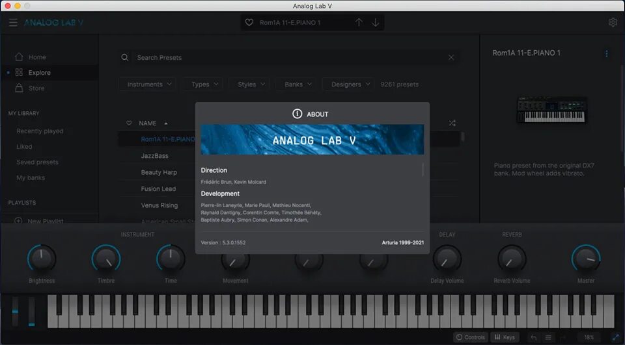The image size is (625, 345).
Task: Click the Search Presets field
Action: (x=291, y=57)
